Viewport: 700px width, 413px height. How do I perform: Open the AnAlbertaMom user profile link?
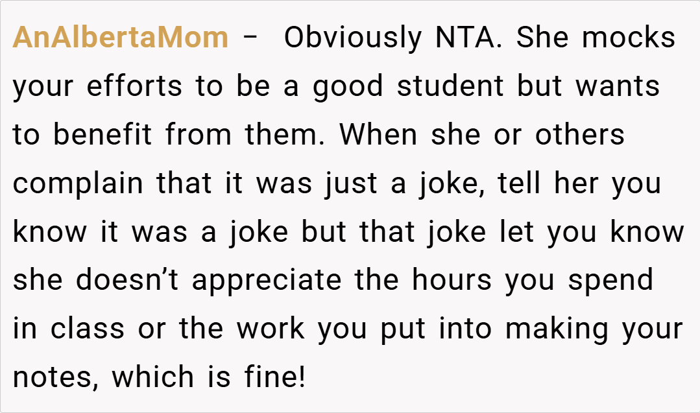pyautogui.click(x=121, y=38)
